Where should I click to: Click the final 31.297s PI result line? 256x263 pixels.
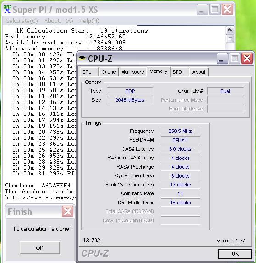(43, 174)
